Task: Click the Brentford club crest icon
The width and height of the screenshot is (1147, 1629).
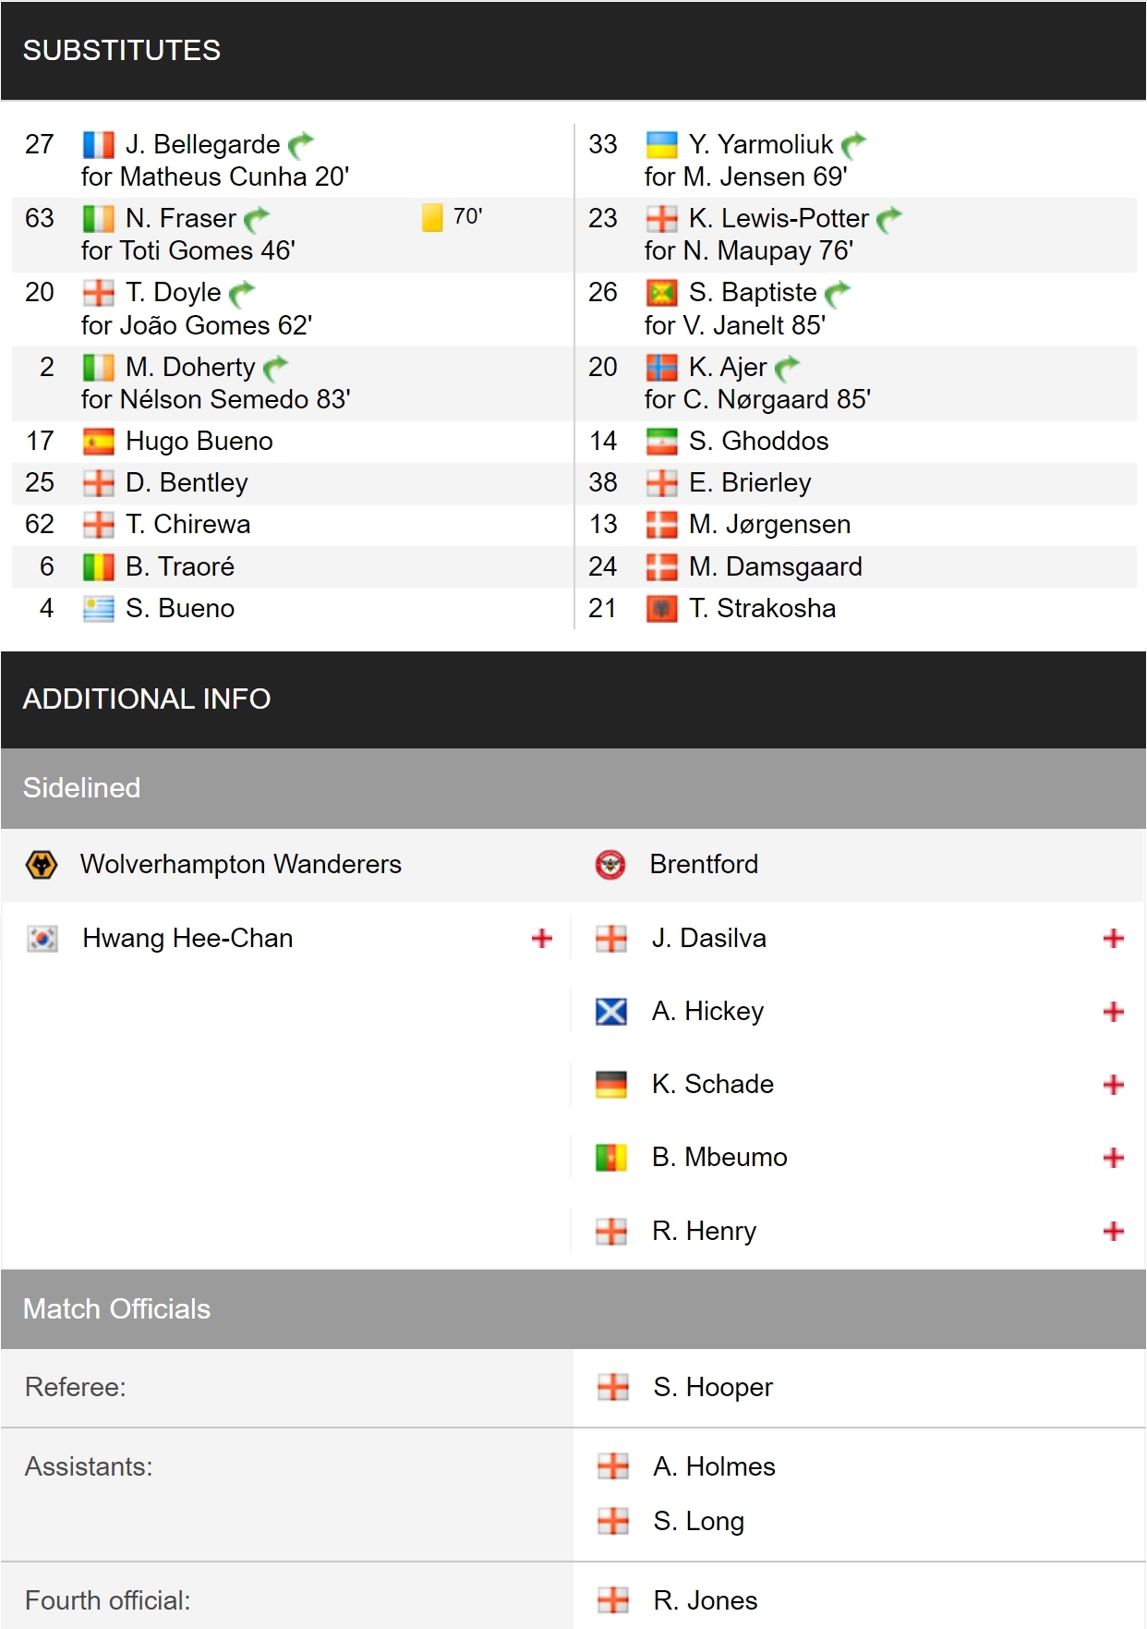Action: tap(610, 865)
